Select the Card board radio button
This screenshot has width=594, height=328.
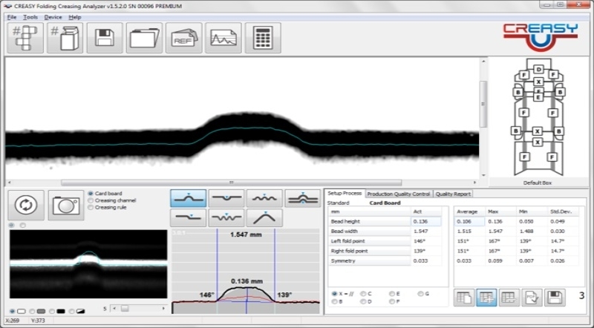pyautogui.click(x=91, y=194)
